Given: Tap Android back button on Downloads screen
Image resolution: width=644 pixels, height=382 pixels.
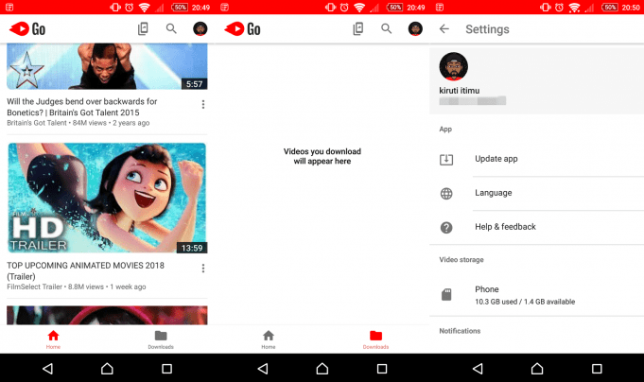Looking at the screenshot, I should (x=263, y=369).
